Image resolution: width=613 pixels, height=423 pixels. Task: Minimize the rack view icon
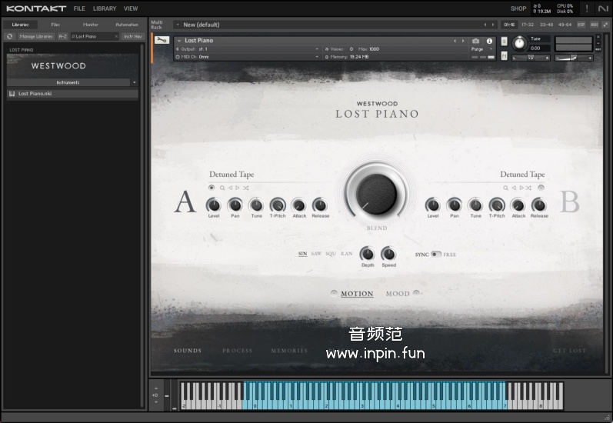coord(605,25)
